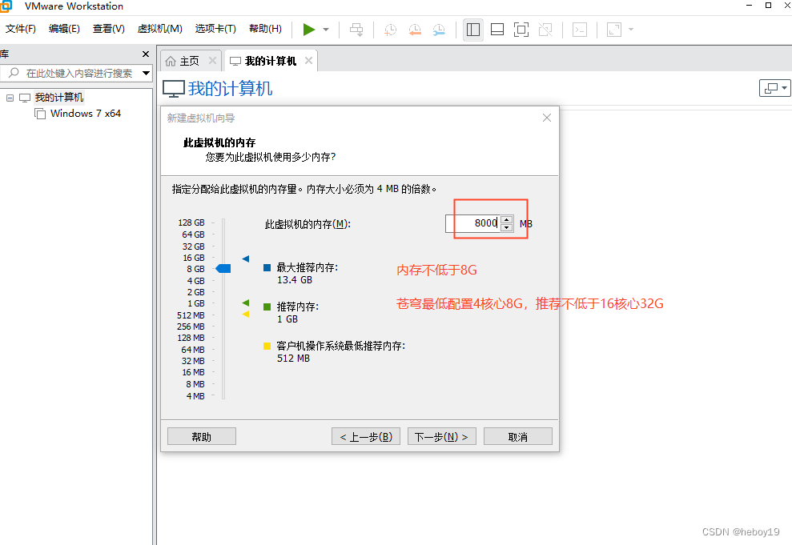Click the 下一步(N) next button
Viewport: 792px width, 545px height.
pos(441,436)
